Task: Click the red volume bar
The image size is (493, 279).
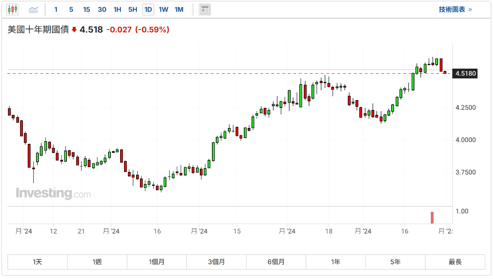Action: coord(432,218)
